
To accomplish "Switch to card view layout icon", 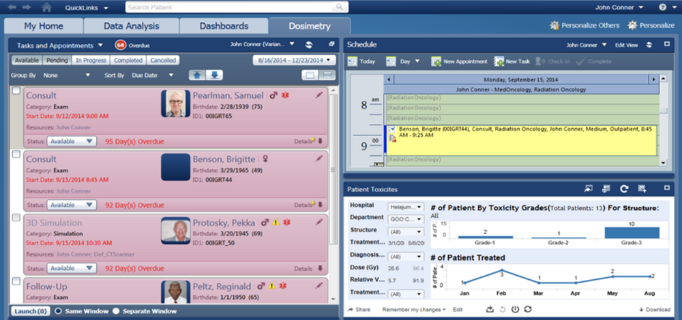I will click(x=310, y=75).
